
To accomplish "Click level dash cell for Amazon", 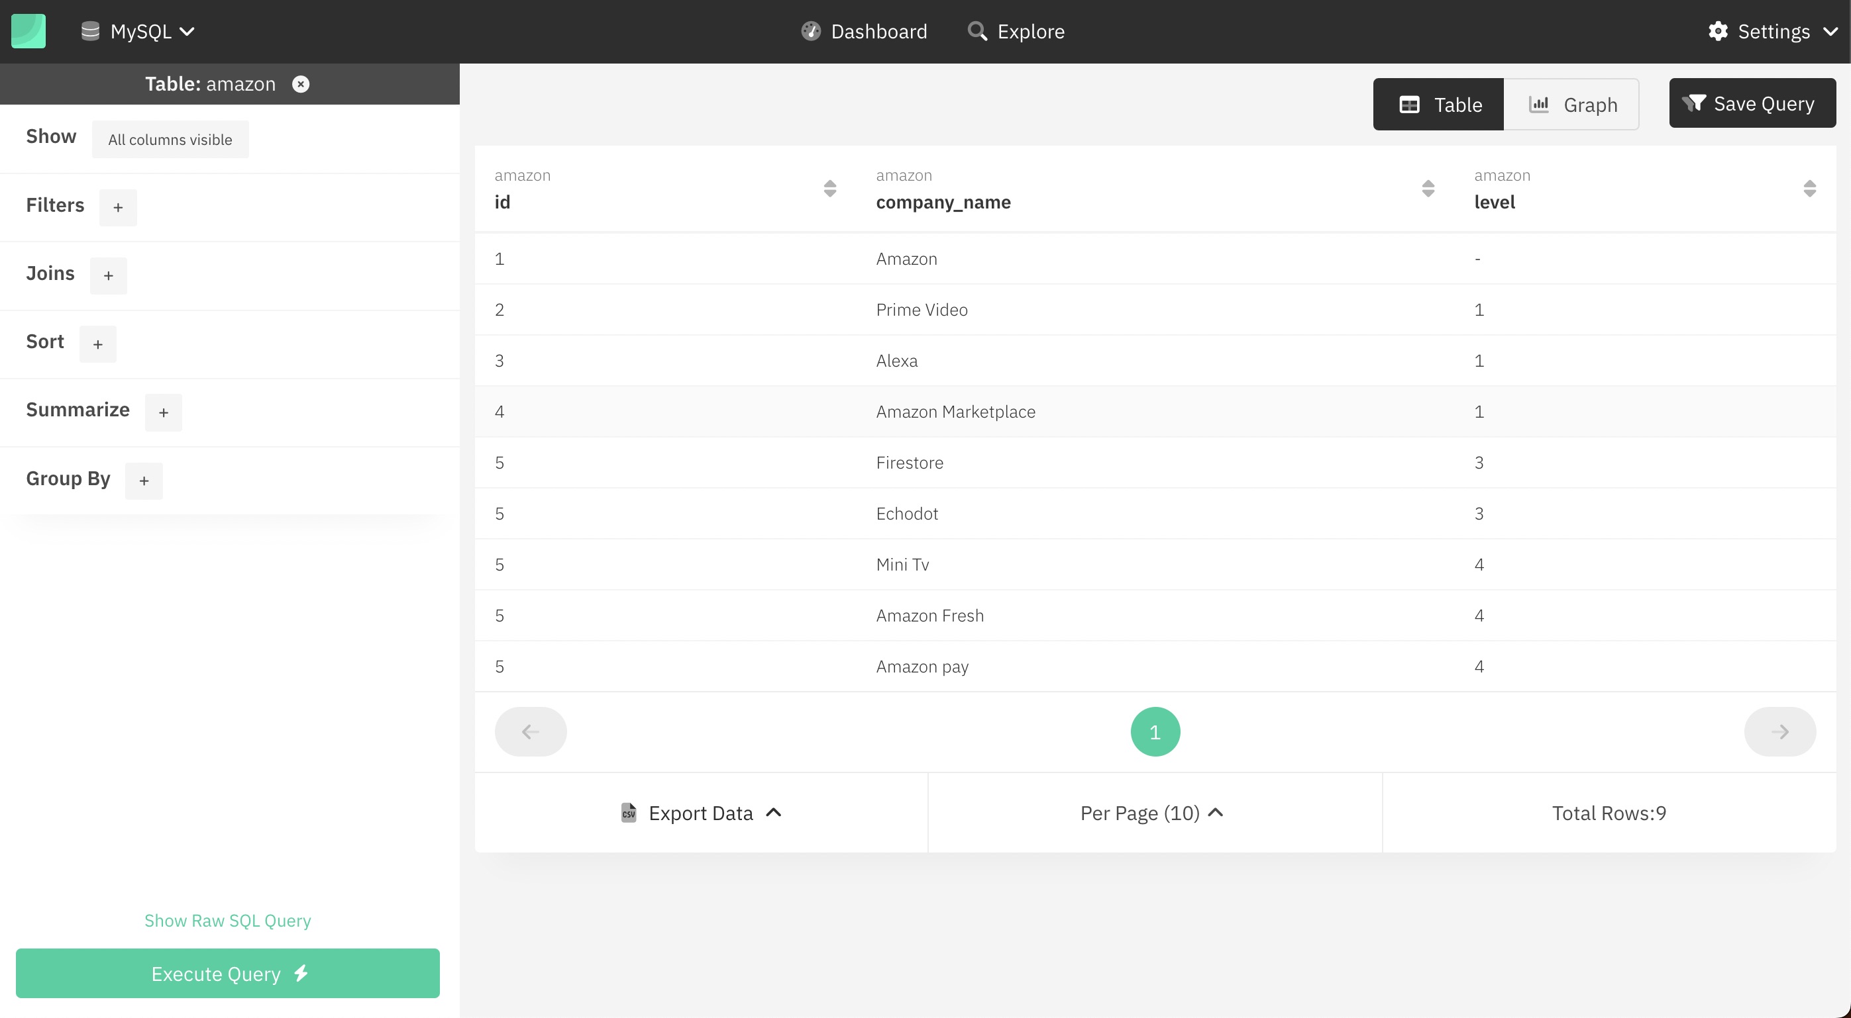I will (1478, 258).
